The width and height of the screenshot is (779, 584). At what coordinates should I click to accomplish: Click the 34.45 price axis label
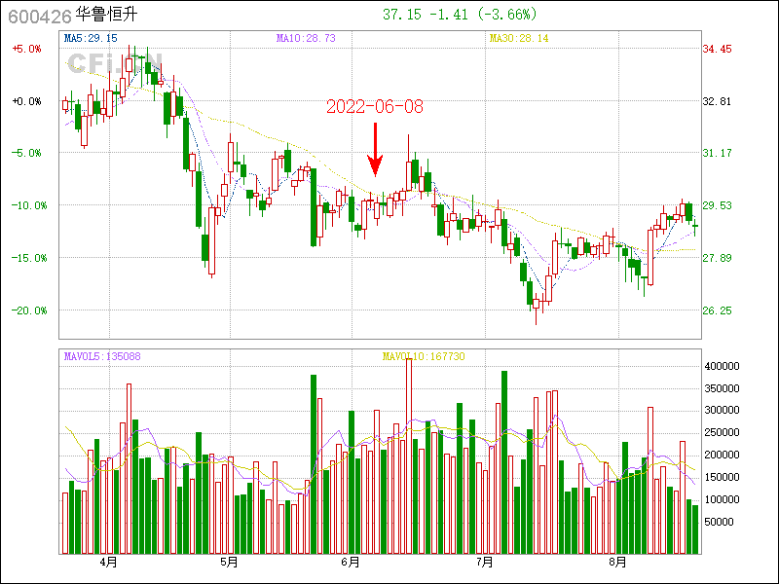(717, 49)
